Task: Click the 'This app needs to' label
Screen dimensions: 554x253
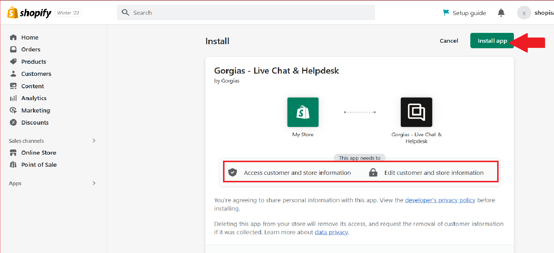Action: coord(360,158)
